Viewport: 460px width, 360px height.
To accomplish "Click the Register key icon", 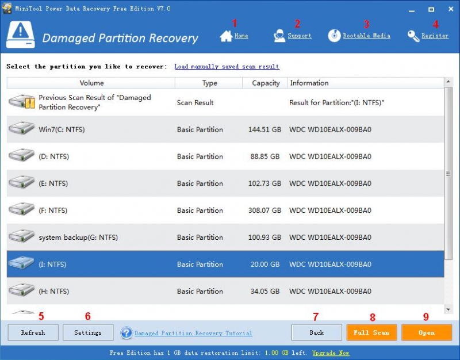I will (413, 36).
